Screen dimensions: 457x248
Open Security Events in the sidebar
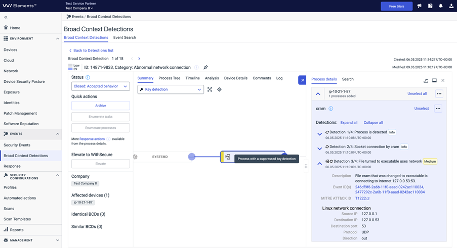pos(17,145)
